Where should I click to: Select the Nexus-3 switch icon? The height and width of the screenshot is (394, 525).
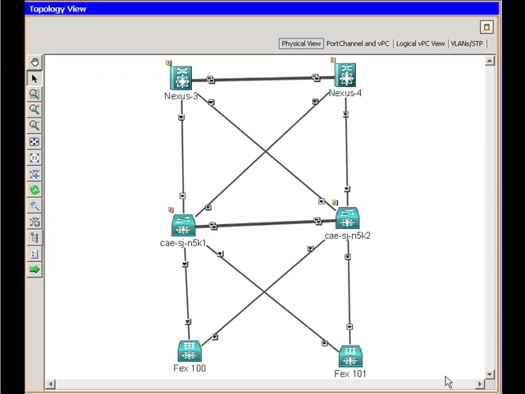coord(180,78)
